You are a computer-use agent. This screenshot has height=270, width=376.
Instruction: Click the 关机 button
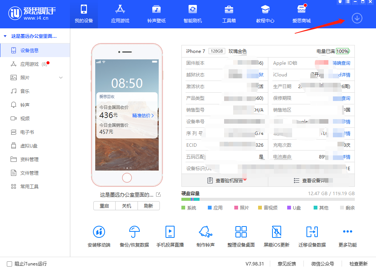tap(127, 206)
